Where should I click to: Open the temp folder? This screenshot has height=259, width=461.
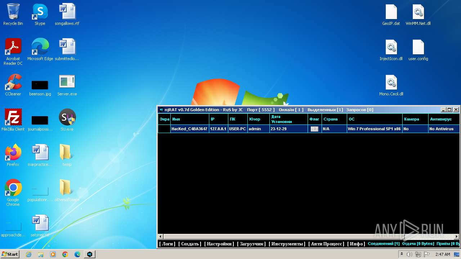coord(67,155)
